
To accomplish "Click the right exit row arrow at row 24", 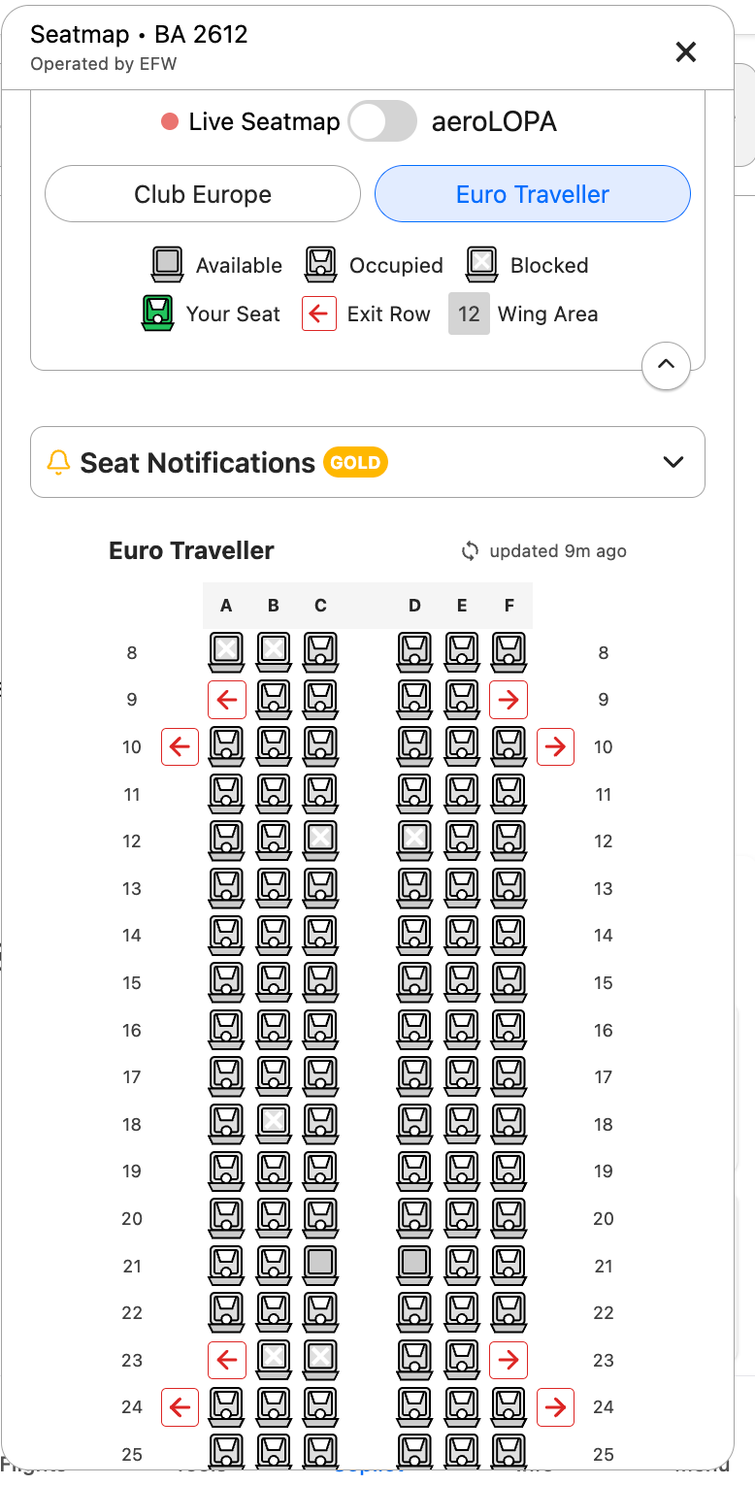I will tap(555, 1406).
